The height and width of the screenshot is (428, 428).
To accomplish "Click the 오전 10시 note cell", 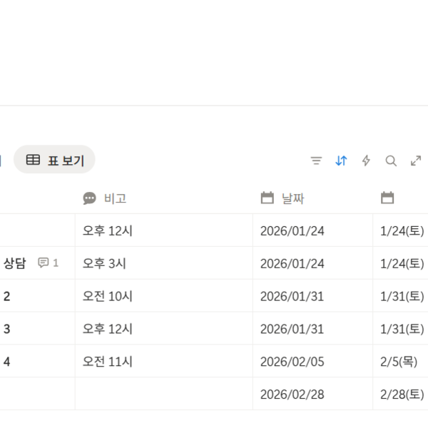I will pyautogui.click(x=163, y=296).
